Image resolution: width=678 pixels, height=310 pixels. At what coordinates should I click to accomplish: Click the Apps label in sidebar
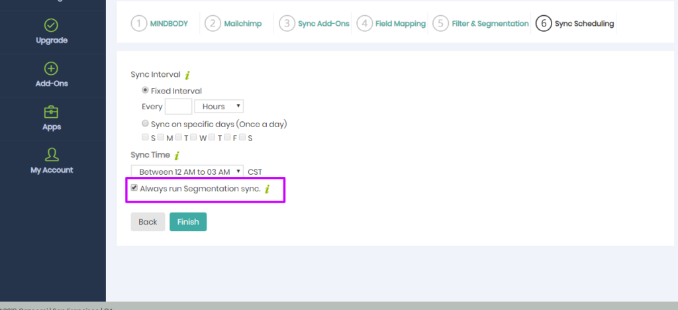(x=52, y=127)
